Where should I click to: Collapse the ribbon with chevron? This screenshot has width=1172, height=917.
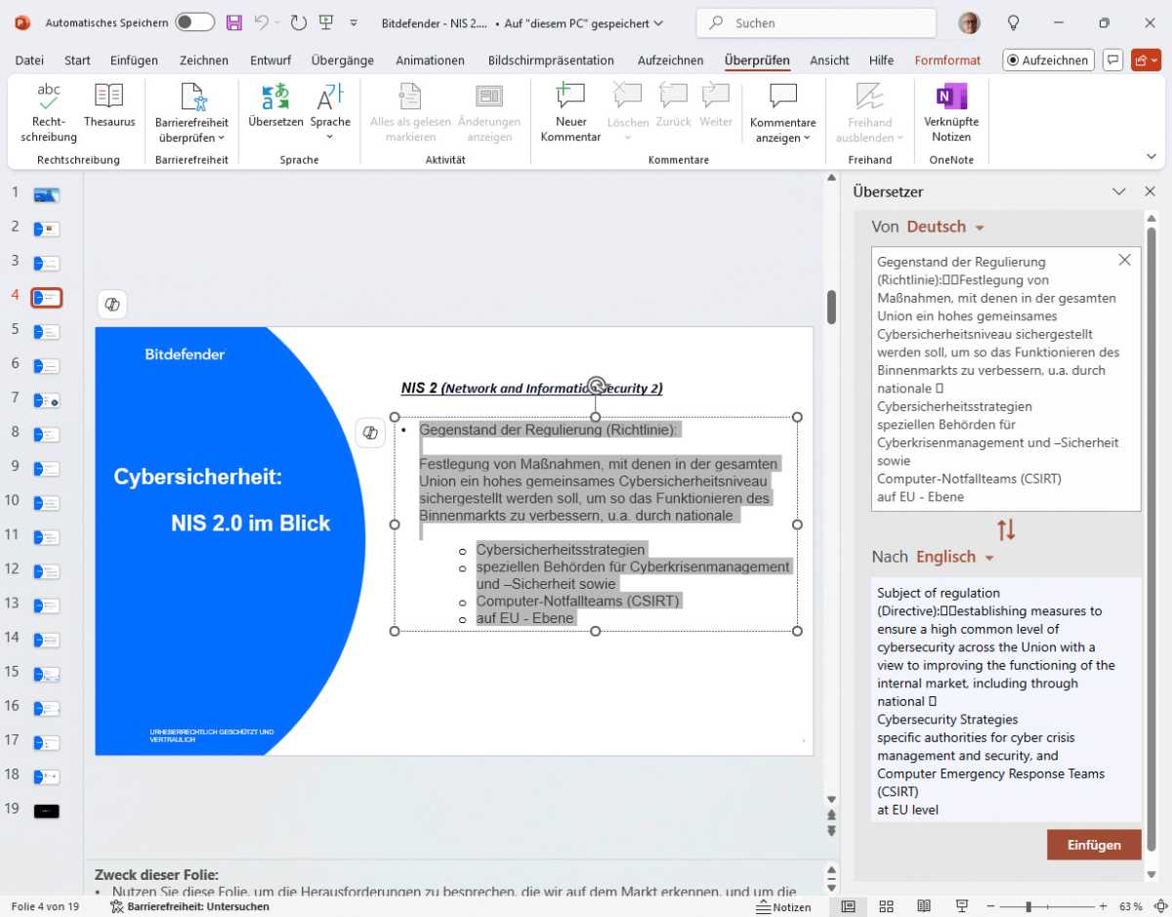(x=1151, y=156)
